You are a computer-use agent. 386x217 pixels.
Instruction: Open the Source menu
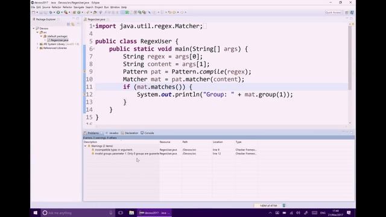[46, 7]
